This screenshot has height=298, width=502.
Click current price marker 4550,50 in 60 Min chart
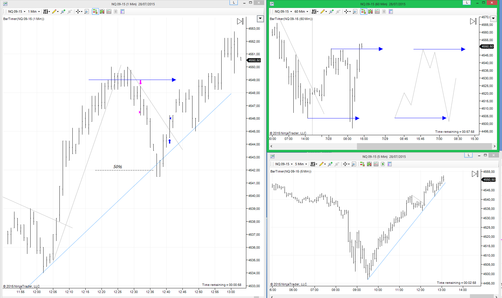pyautogui.click(x=487, y=46)
